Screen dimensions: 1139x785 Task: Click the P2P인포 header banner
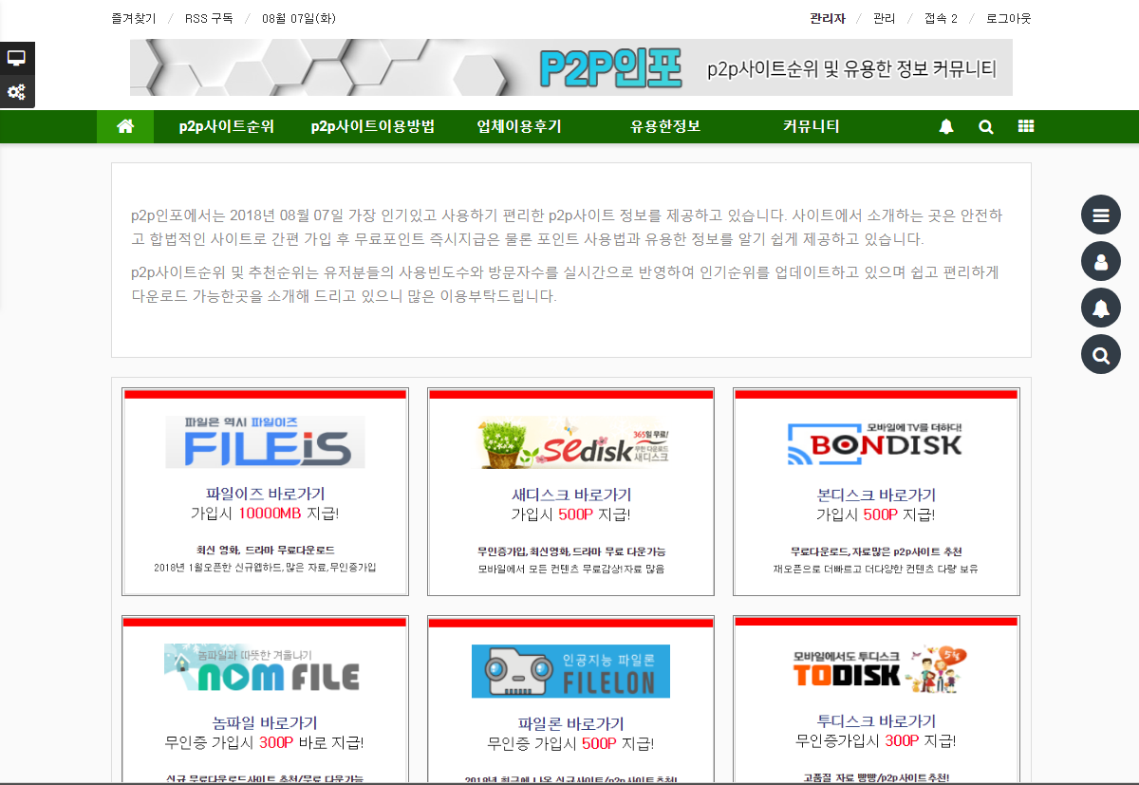[x=570, y=67]
